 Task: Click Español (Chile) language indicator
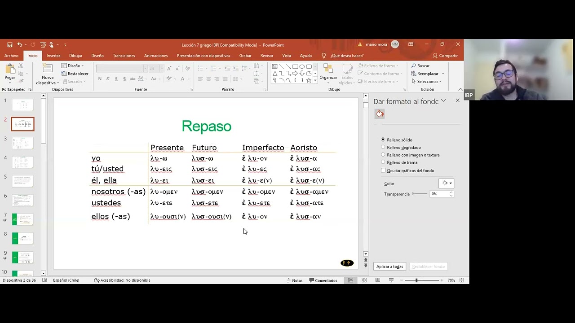tap(66, 280)
